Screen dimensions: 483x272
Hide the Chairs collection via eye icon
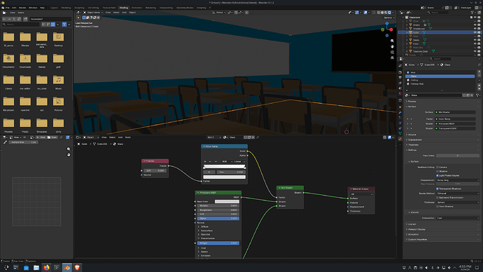pos(475,25)
